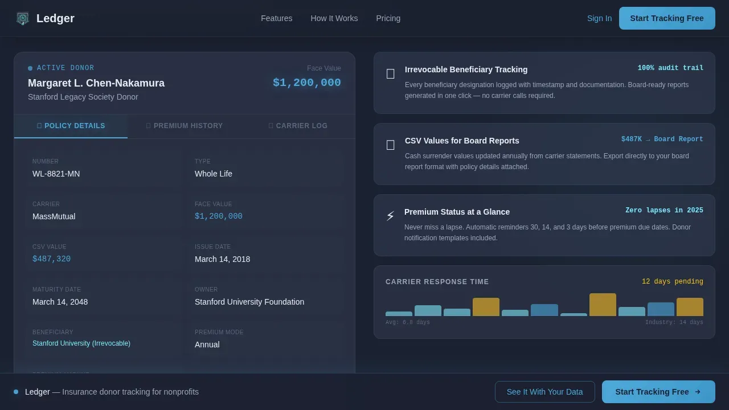Click issue date March 14, 2018
The width and height of the screenshot is (729, 410).
223,259
